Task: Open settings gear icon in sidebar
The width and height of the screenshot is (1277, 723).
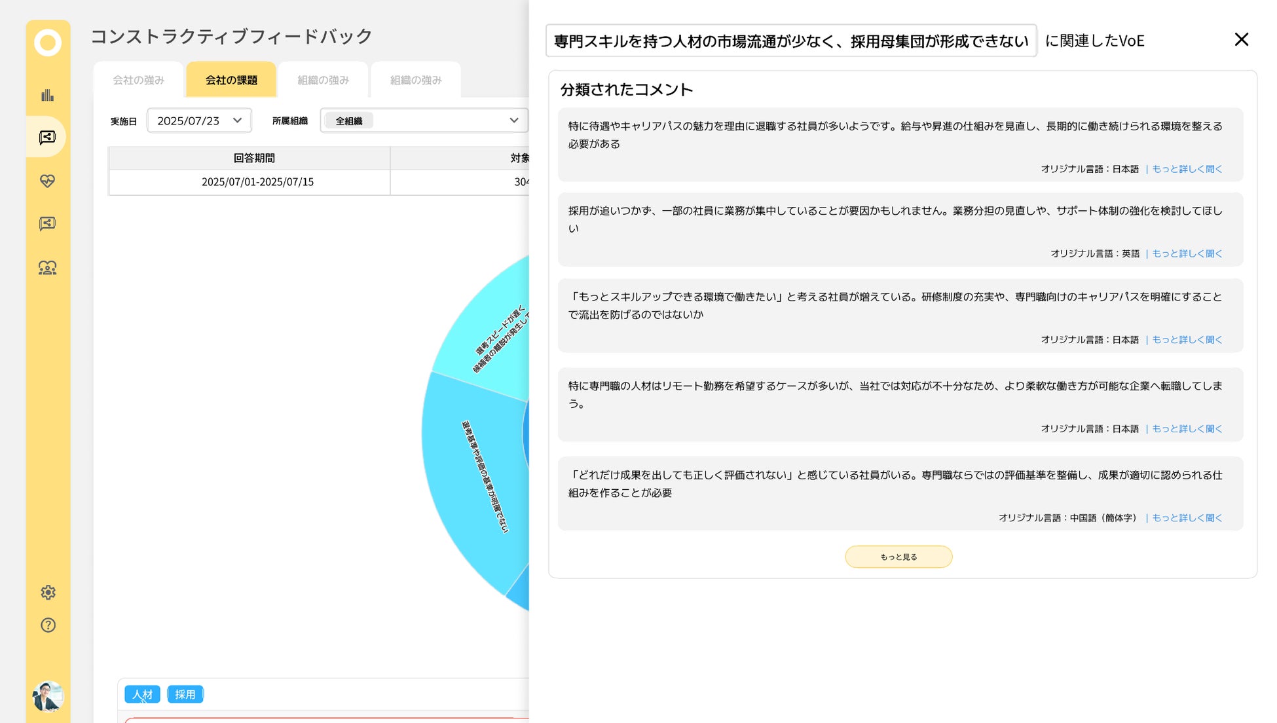Action: [x=48, y=593]
